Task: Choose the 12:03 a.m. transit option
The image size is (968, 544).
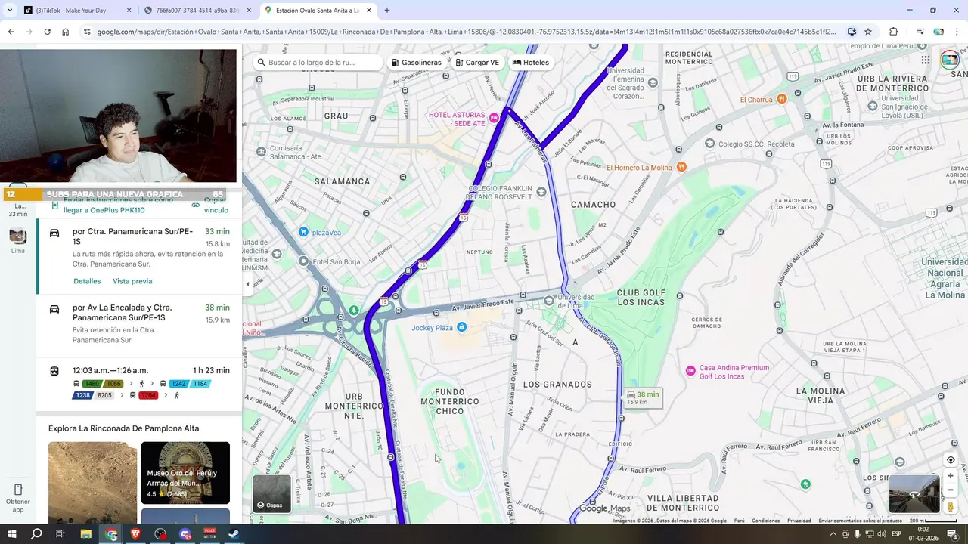Action: tap(139, 384)
